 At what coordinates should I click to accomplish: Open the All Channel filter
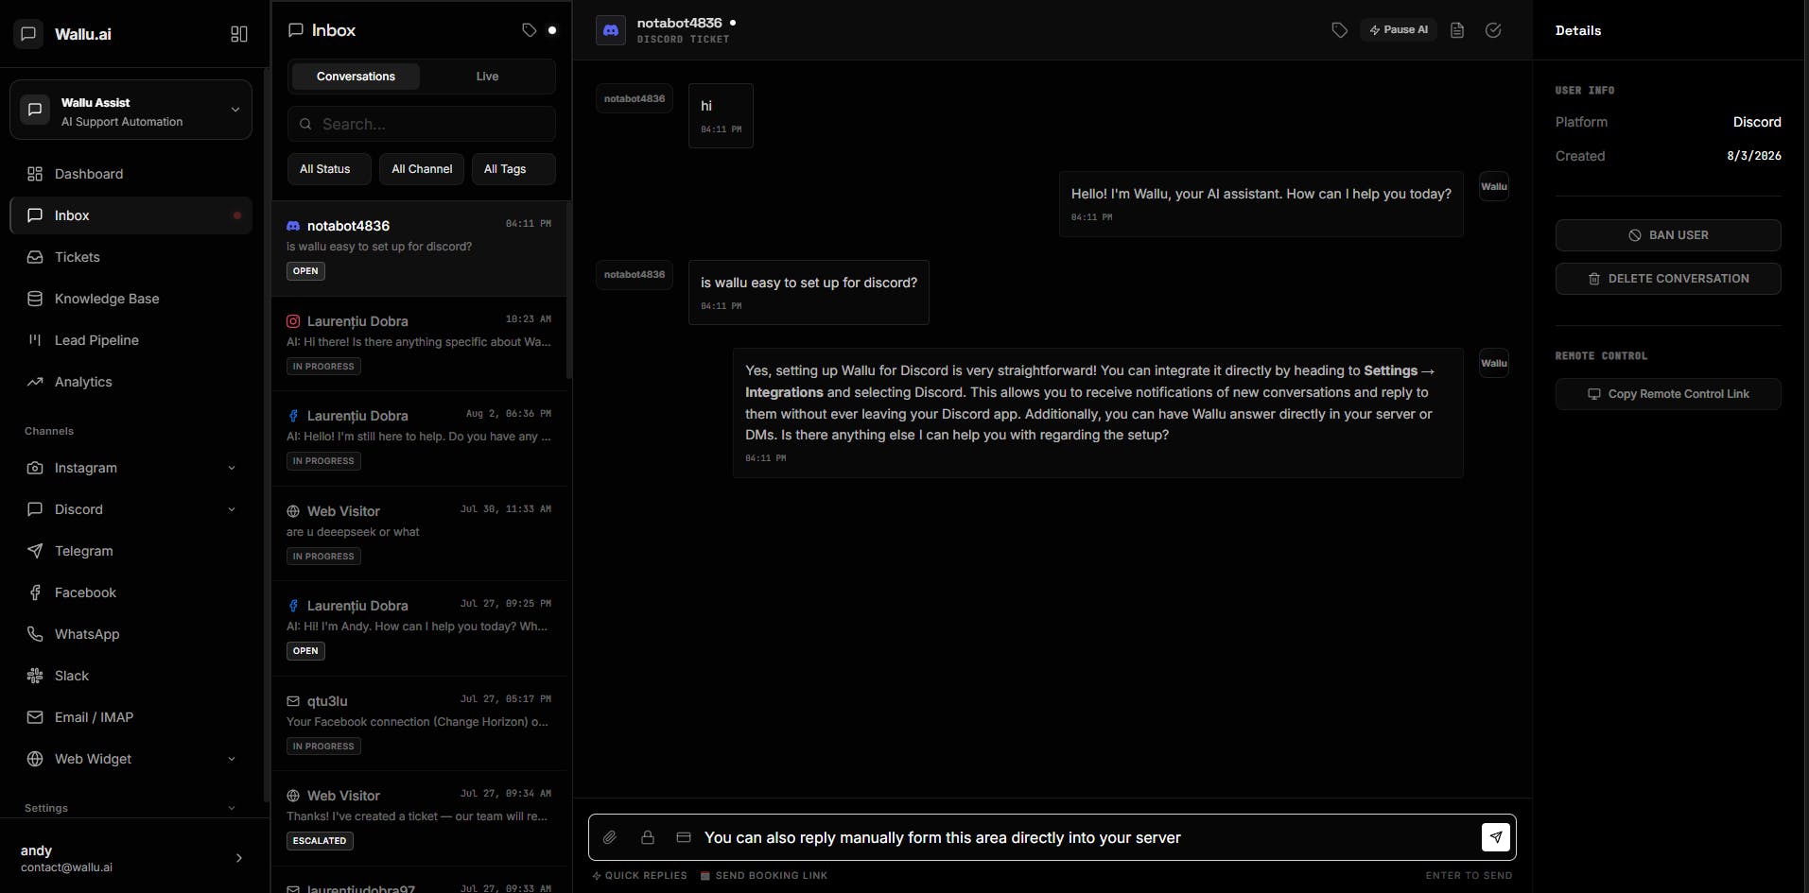tap(422, 169)
